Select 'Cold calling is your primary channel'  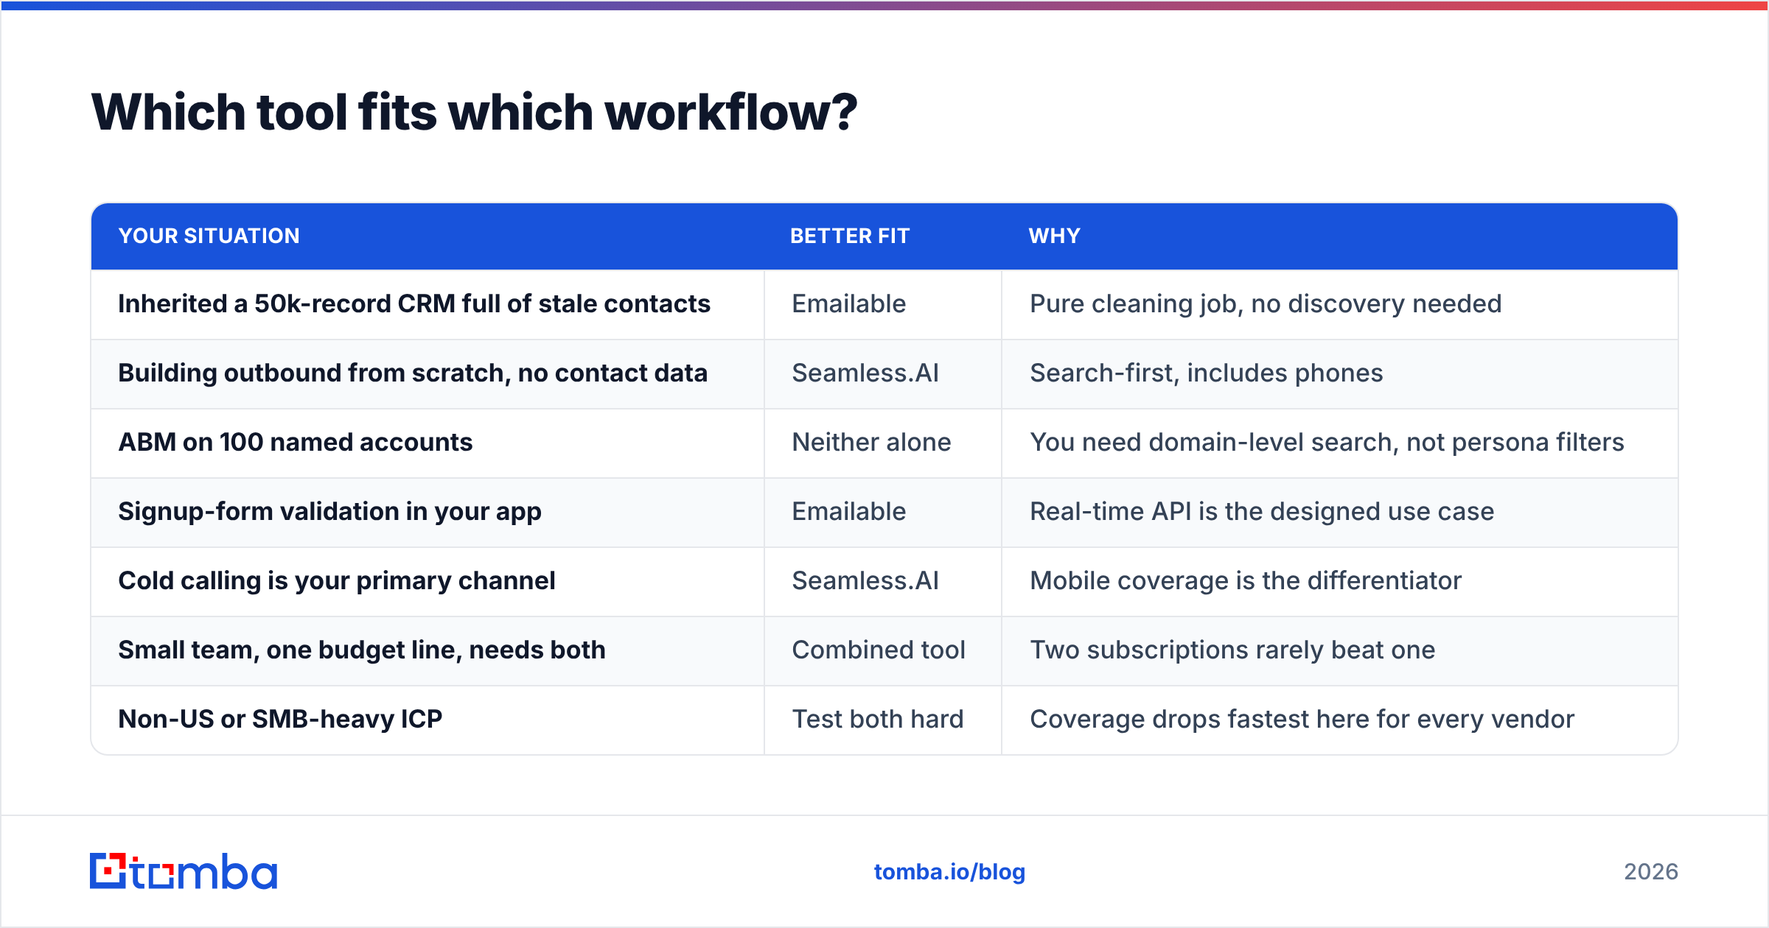point(337,581)
